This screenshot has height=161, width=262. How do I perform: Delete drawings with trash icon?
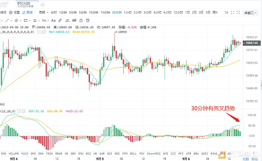[x=88, y=20]
